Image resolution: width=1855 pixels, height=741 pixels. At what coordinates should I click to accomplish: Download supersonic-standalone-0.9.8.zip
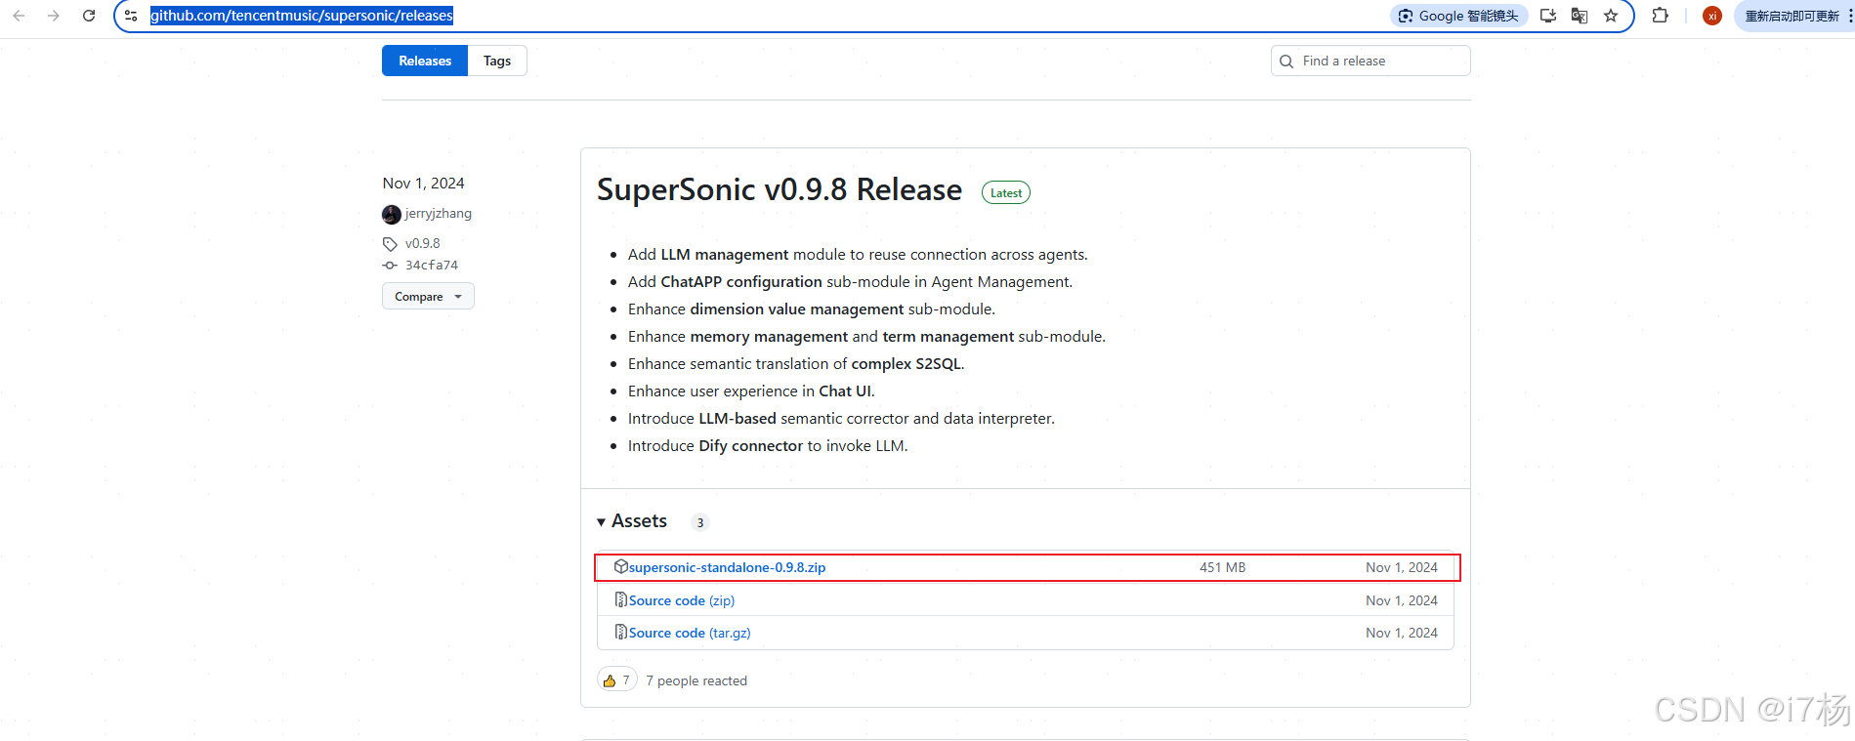728,567
